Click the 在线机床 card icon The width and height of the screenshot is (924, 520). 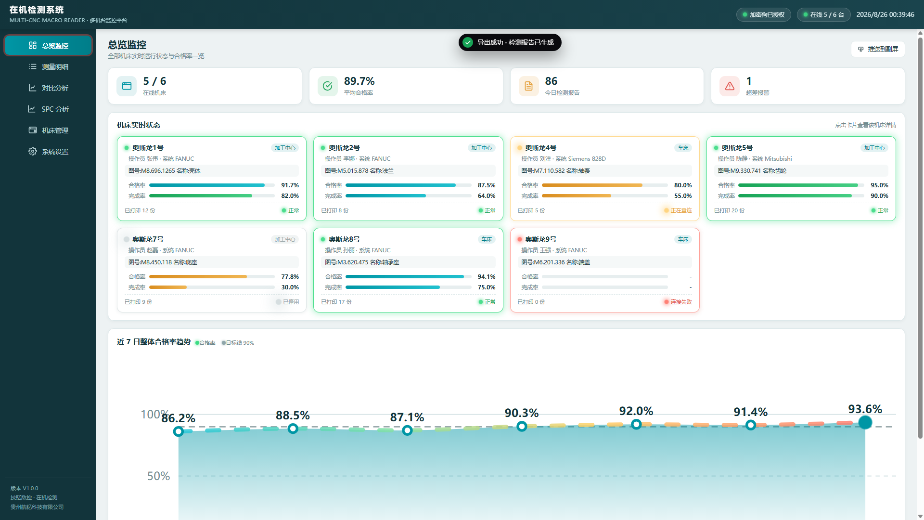pos(127,86)
